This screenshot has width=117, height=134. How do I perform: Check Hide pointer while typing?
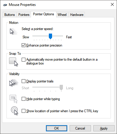pyautogui.click(x=23, y=99)
